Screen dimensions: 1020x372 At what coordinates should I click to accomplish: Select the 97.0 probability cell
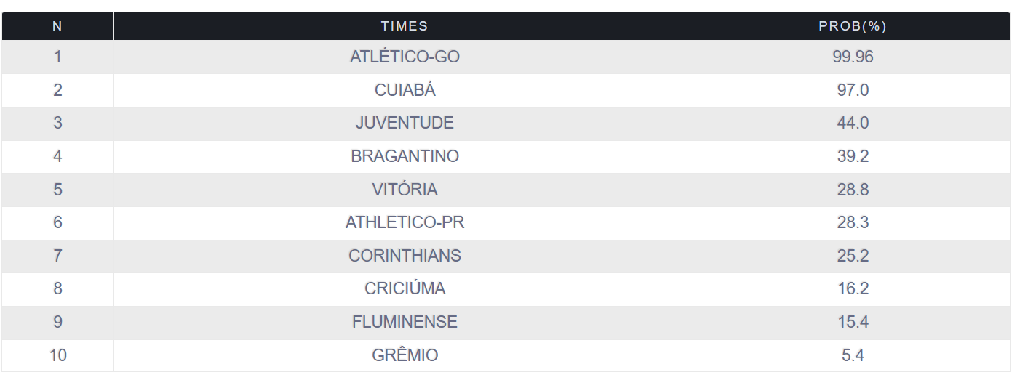853,90
